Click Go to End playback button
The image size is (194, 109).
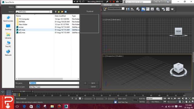pyautogui.click(x=179, y=98)
